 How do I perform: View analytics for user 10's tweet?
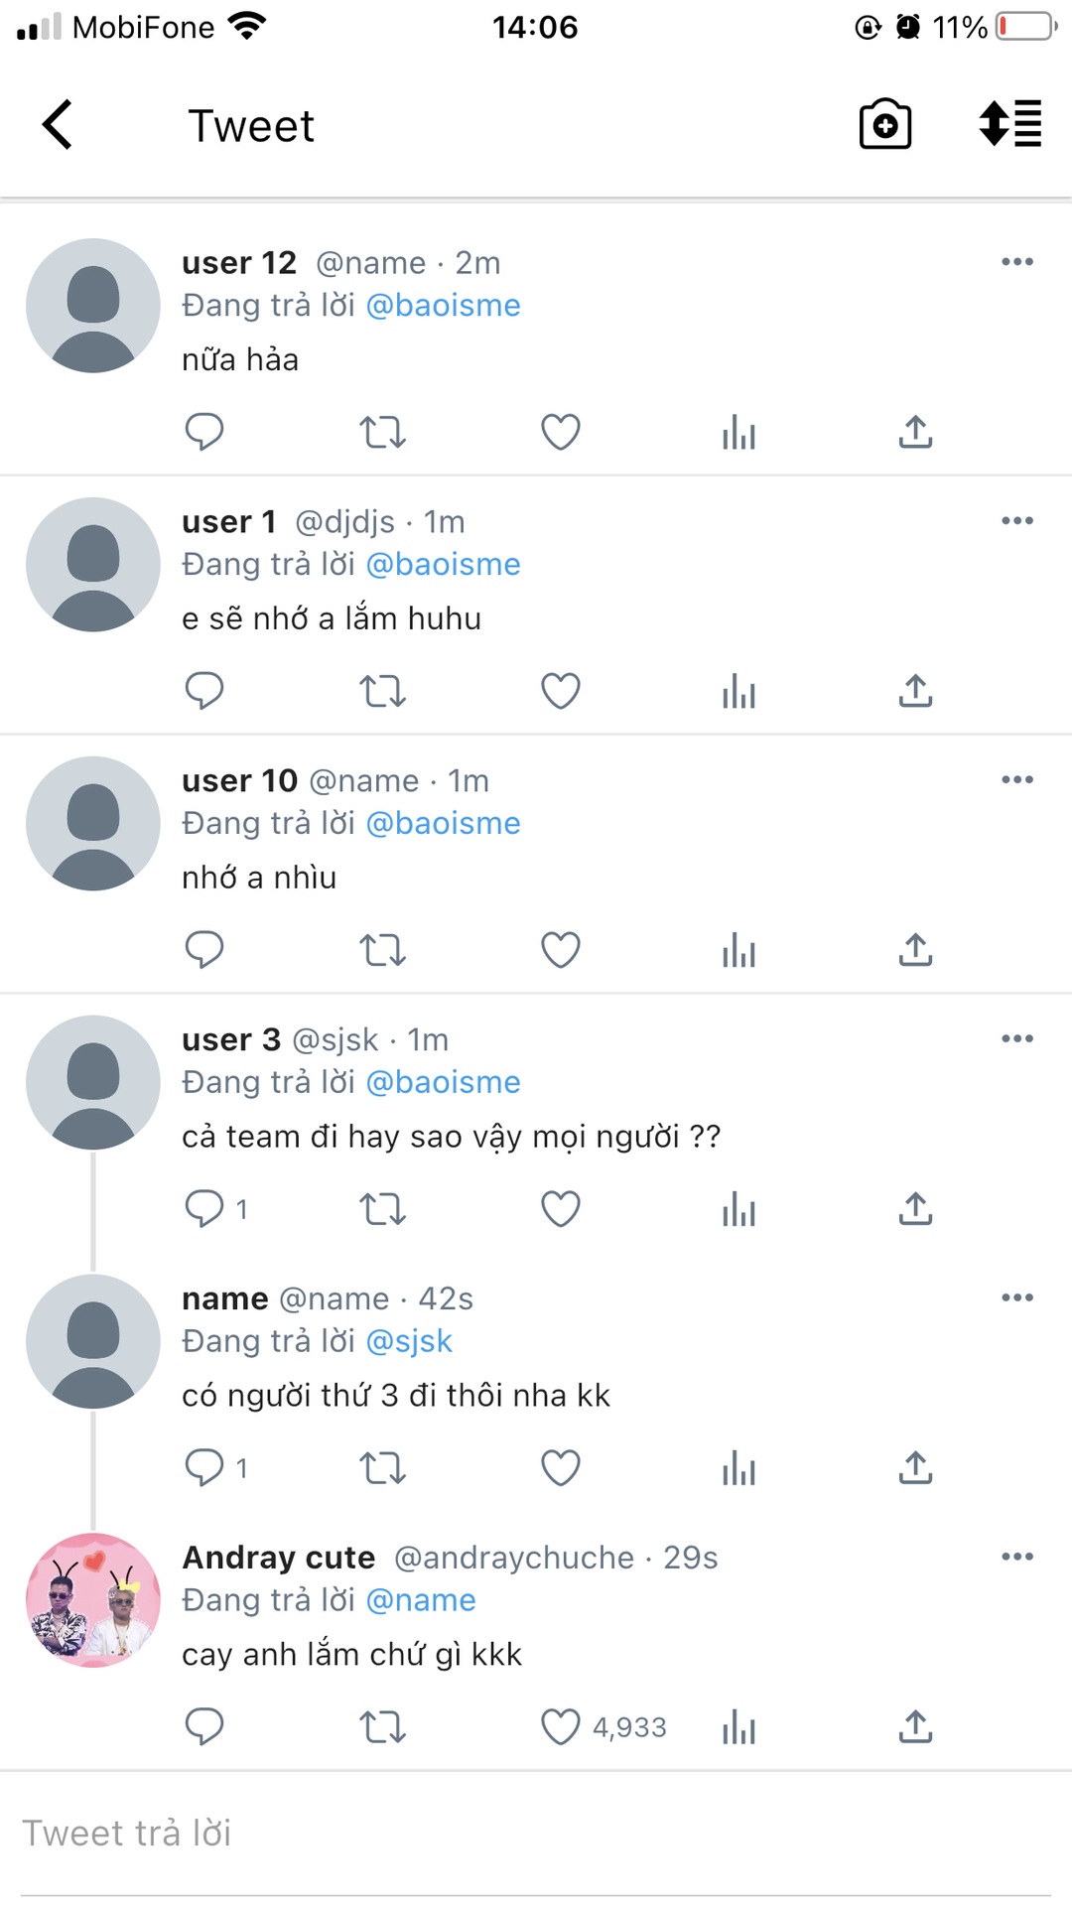[739, 950]
